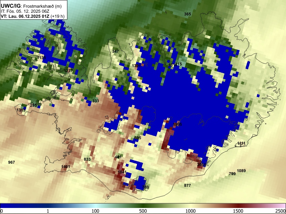The width and height of the screenshot is (286, 214).
Task: Click the 500 tick on the color scale
Action: 143,211
